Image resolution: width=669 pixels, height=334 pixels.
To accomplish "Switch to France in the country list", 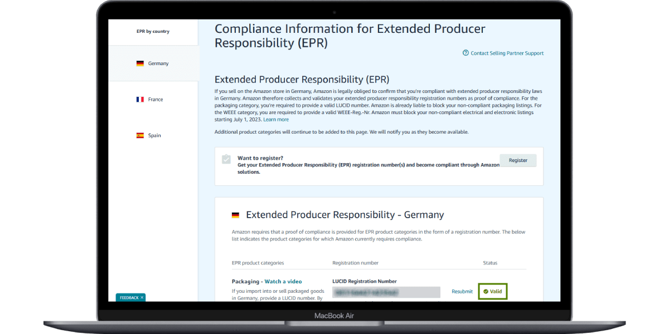I will click(x=156, y=100).
